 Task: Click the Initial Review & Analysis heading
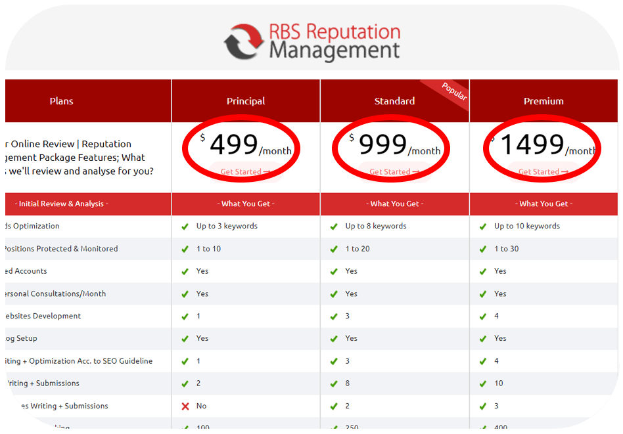62,204
